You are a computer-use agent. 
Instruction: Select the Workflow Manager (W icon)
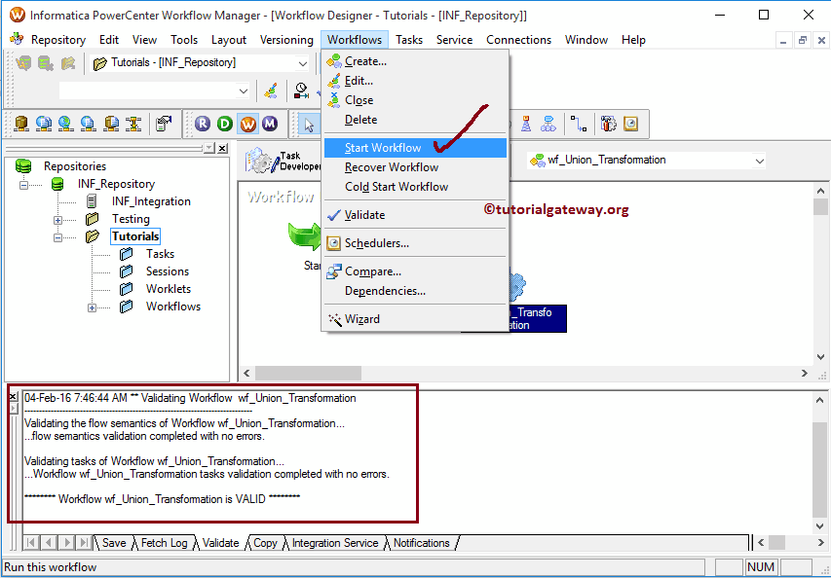tap(248, 124)
